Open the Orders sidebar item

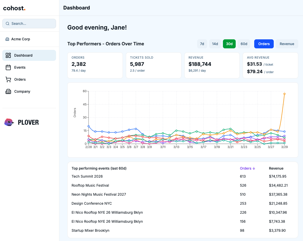(29, 79)
